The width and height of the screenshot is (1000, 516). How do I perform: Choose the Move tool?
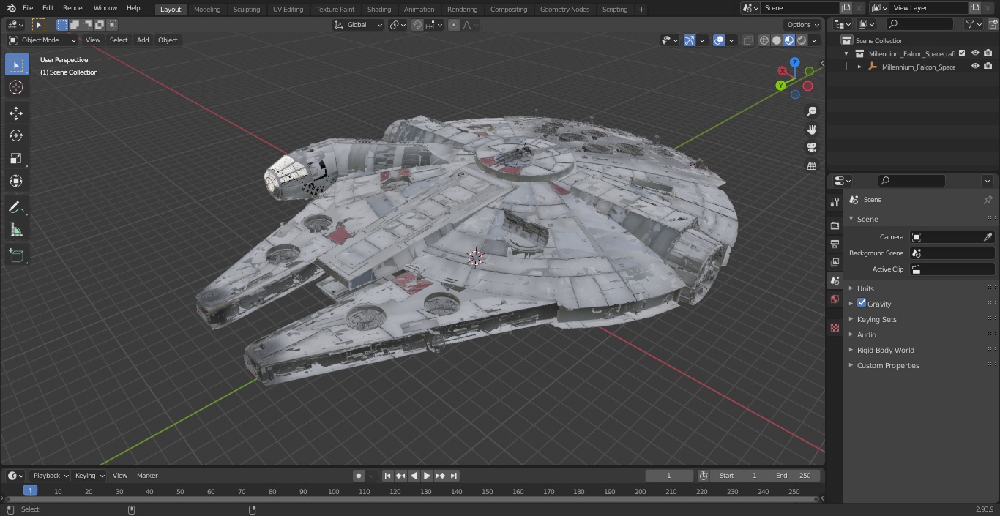[x=16, y=113]
